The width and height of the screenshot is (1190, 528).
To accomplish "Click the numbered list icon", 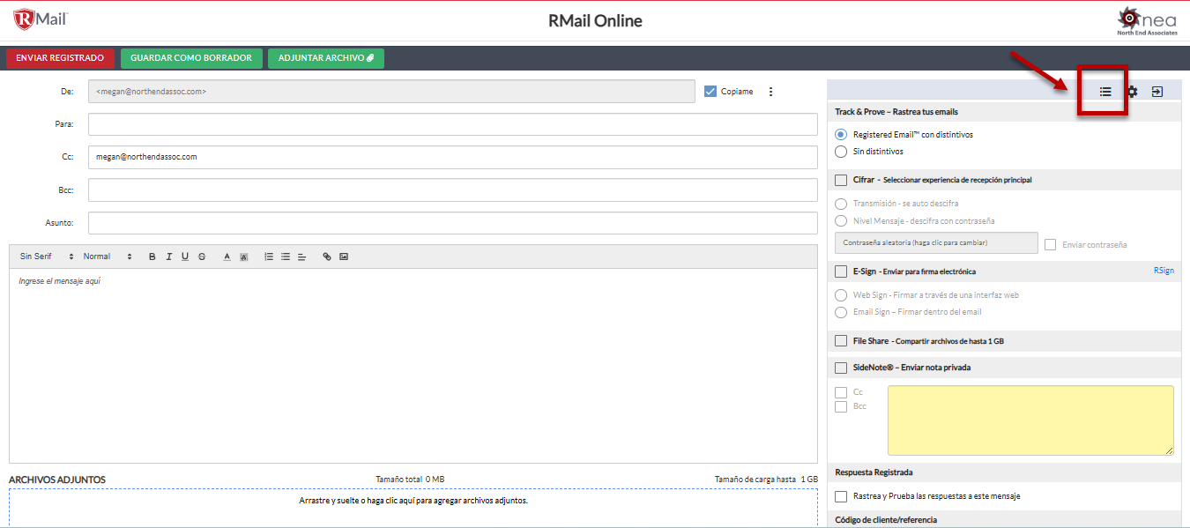I will [x=269, y=257].
